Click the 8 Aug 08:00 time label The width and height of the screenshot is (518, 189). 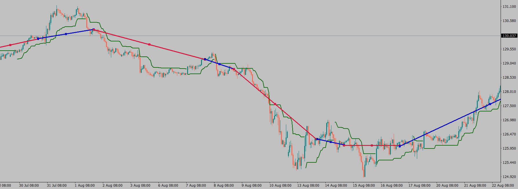224,186
